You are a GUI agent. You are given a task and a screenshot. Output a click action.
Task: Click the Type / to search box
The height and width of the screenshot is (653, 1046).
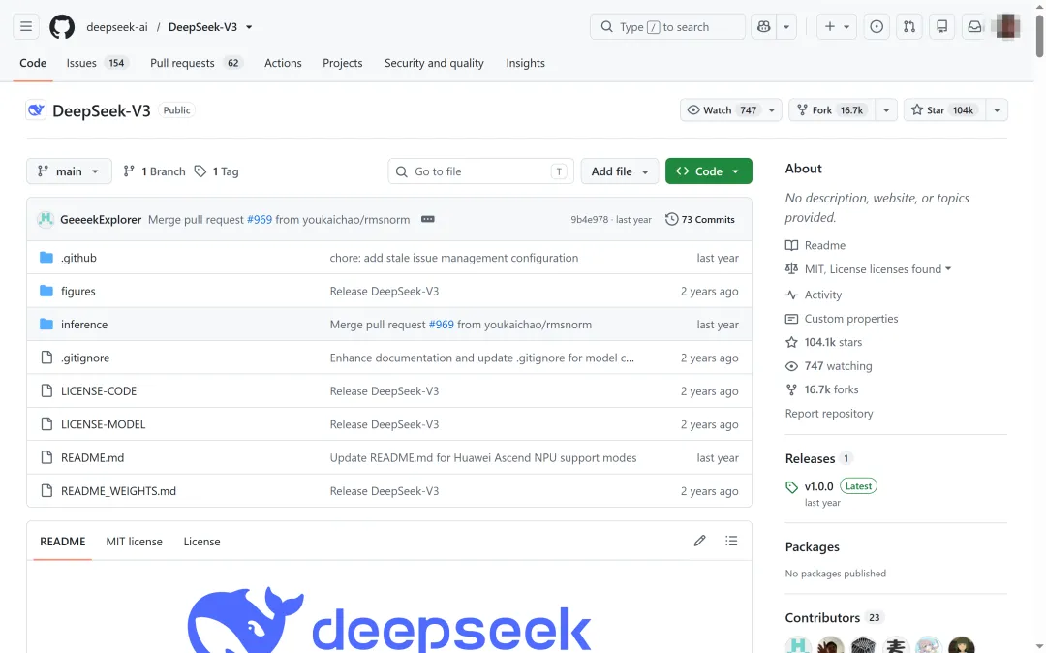point(667,27)
